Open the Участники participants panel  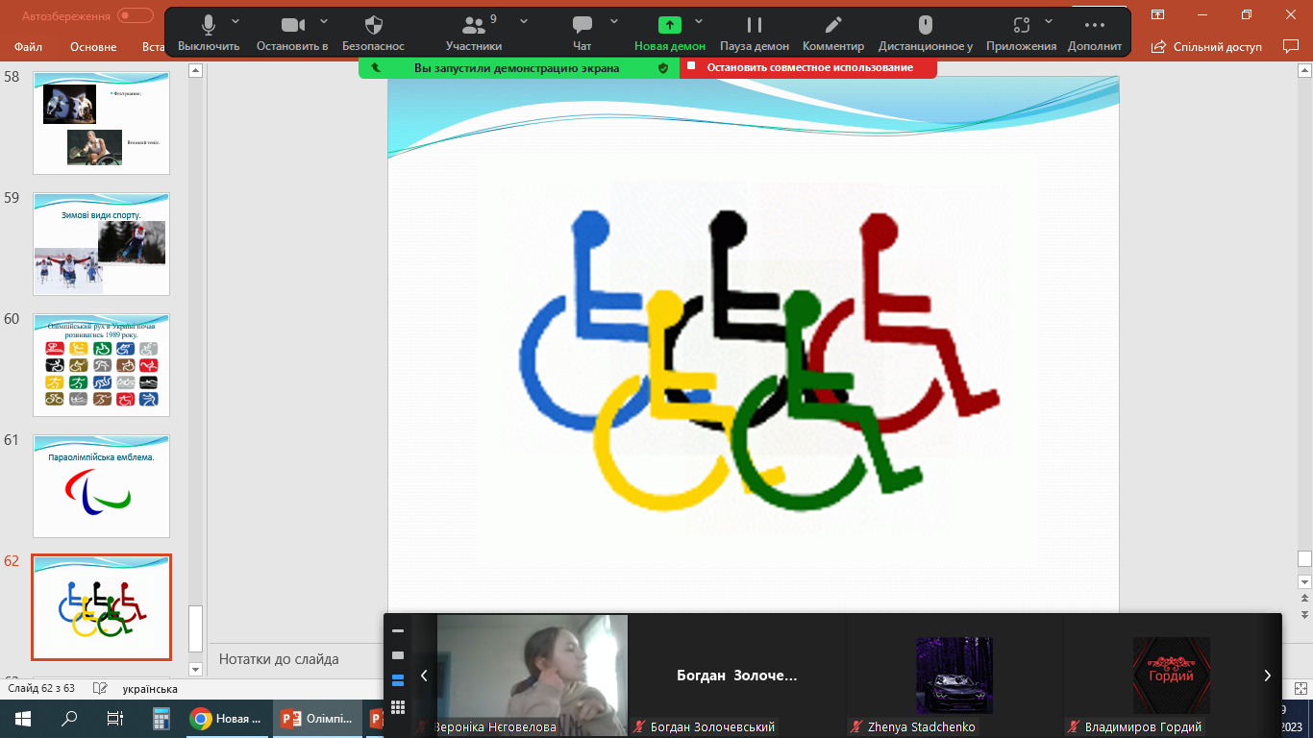[474, 33]
